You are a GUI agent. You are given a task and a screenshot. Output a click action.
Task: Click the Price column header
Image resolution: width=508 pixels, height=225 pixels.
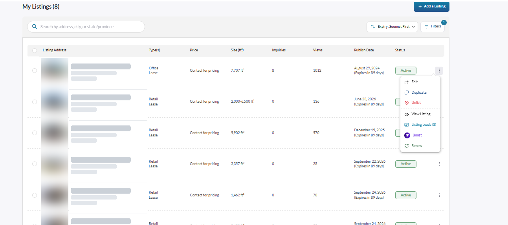194,50
